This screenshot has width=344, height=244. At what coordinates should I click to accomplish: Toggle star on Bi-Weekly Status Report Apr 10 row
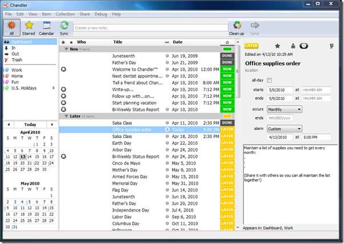[x=63, y=109]
